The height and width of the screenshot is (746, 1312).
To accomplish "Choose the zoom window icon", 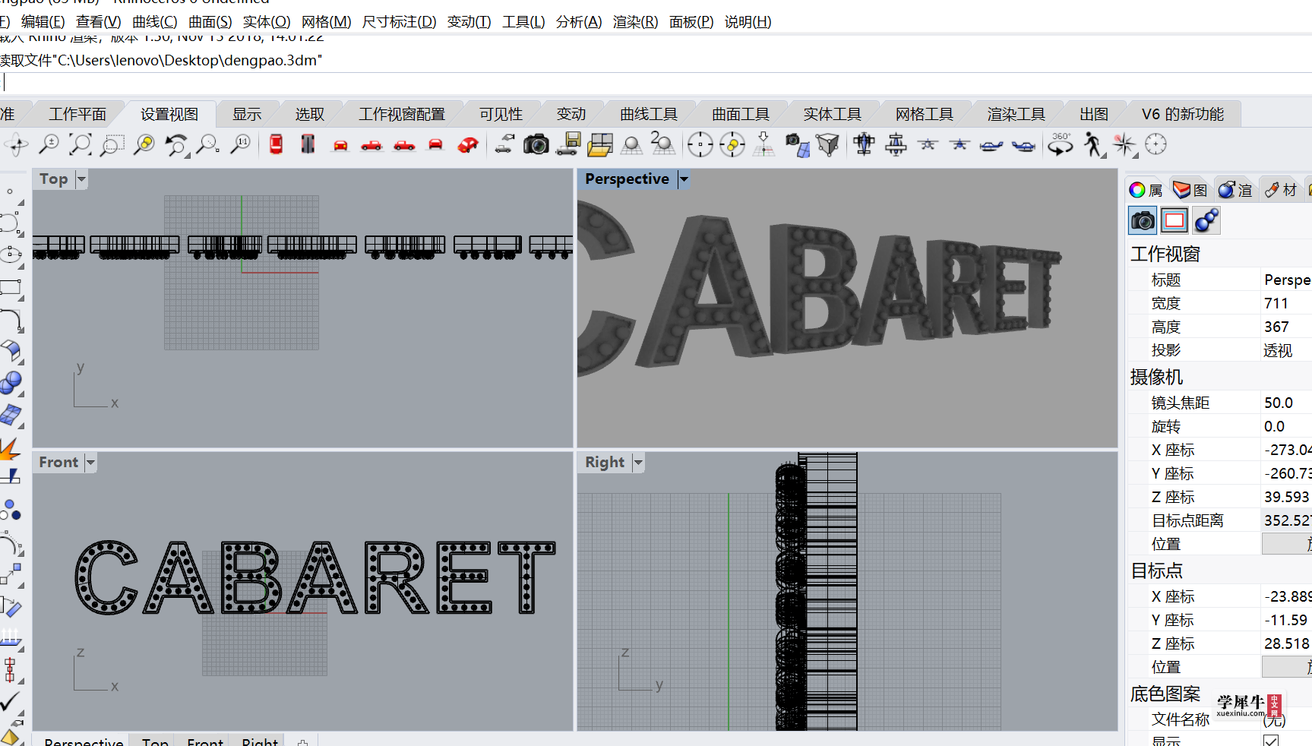I will [112, 144].
